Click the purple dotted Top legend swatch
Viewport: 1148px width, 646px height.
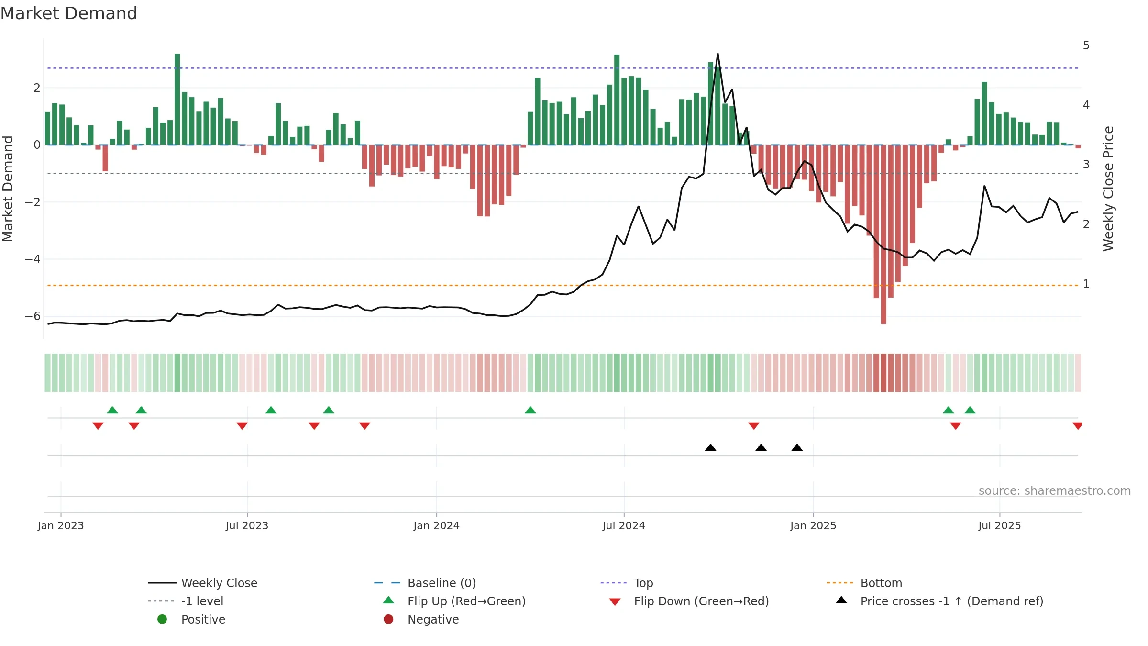(x=614, y=583)
